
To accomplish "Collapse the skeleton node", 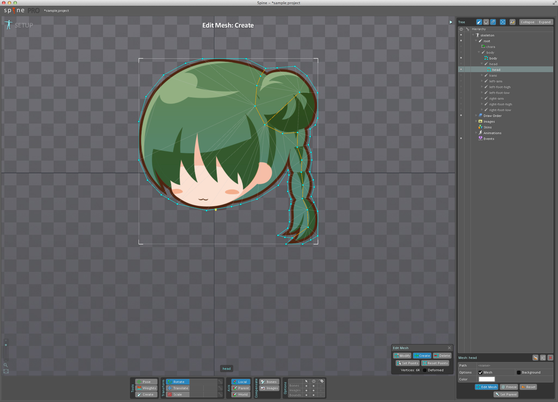I will point(473,35).
